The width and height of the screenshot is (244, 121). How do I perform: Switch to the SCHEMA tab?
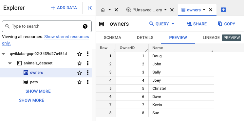coord(113,38)
